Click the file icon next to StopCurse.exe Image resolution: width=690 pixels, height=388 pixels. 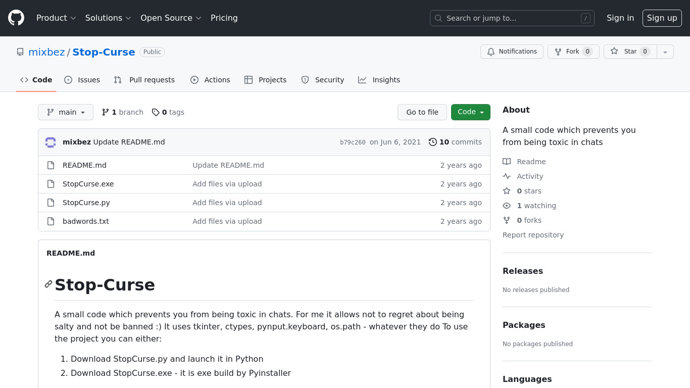click(x=51, y=184)
